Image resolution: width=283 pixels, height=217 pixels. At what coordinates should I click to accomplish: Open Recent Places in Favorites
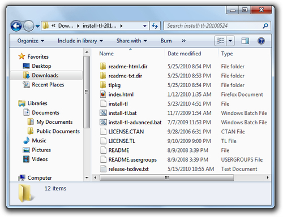tap(48, 85)
